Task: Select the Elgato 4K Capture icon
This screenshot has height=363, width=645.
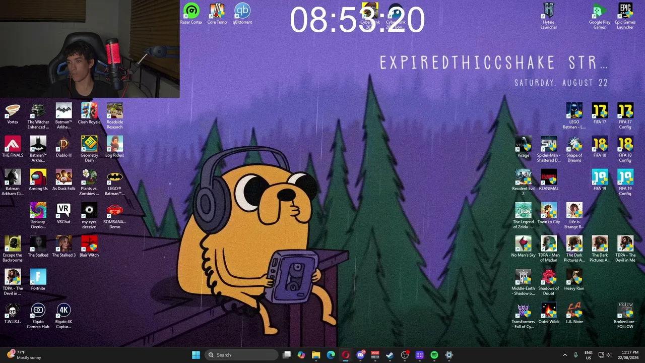Action: [64, 316]
